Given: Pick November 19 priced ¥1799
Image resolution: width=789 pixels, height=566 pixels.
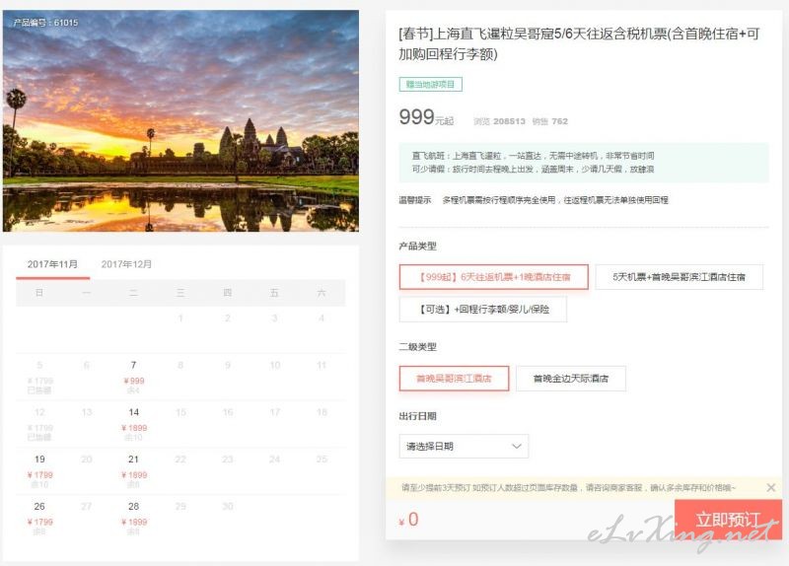Looking at the screenshot, I should [39, 470].
